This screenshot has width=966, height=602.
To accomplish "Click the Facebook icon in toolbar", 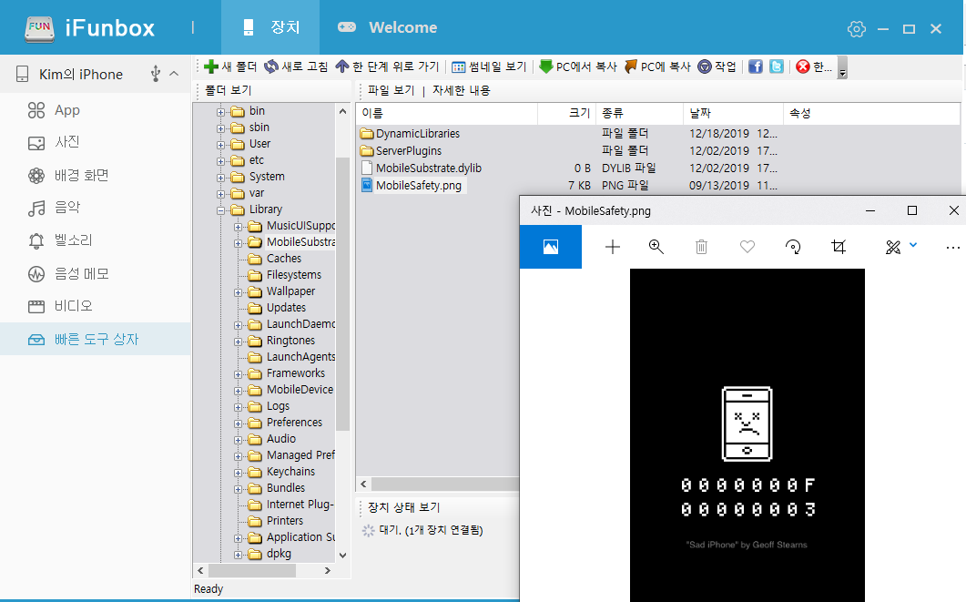I will (x=756, y=66).
